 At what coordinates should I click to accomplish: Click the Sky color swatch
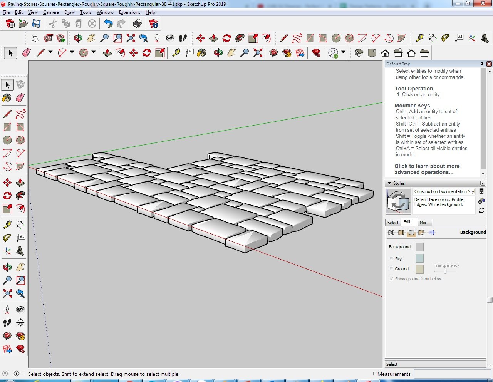click(x=419, y=259)
